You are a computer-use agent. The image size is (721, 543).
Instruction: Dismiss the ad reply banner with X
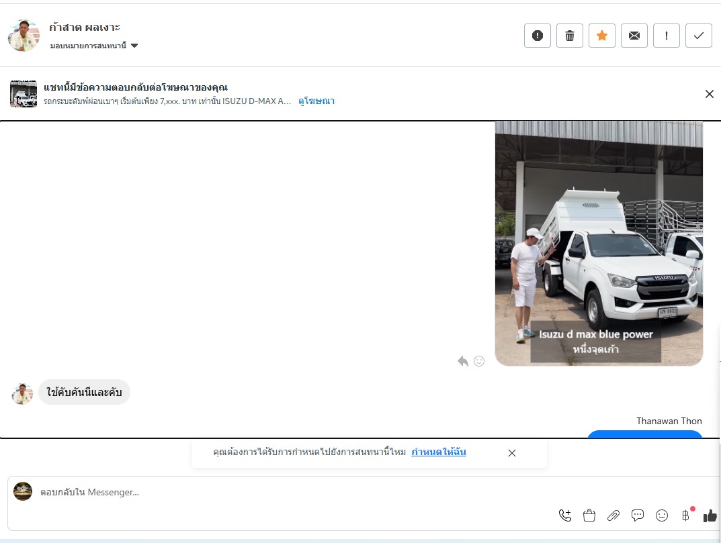point(709,94)
